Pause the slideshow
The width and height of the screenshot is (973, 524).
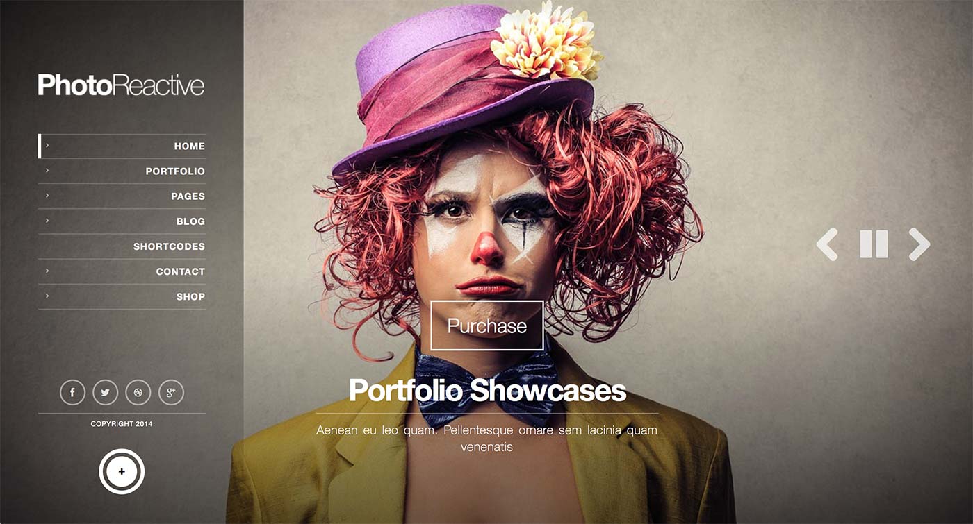874,244
